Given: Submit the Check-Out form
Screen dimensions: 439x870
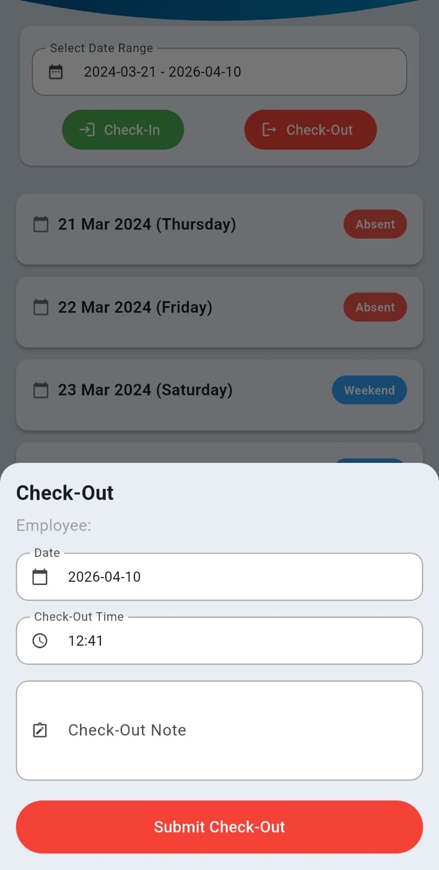Looking at the screenshot, I should [x=219, y=827].
